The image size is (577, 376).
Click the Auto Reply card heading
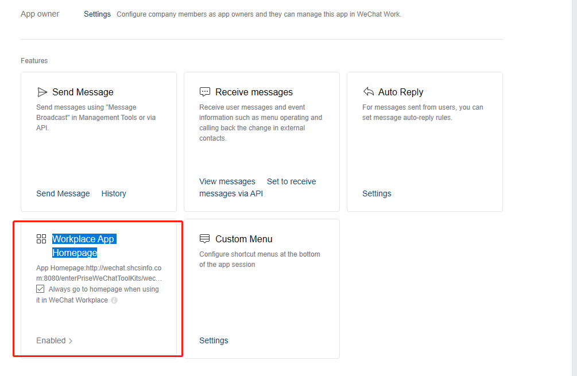click(401, 92)
